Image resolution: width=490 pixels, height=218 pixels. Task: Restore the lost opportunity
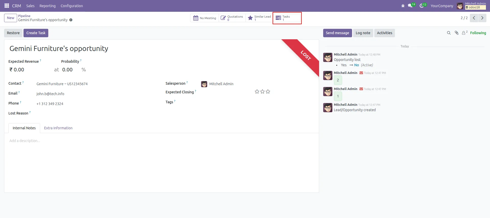(13, 33)
